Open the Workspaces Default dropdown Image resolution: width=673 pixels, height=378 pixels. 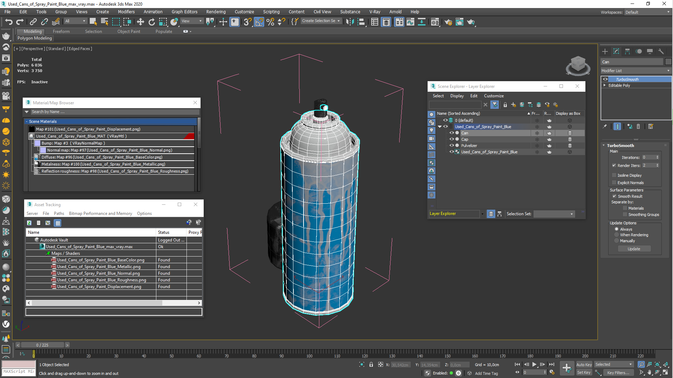(x=647, y=12)
